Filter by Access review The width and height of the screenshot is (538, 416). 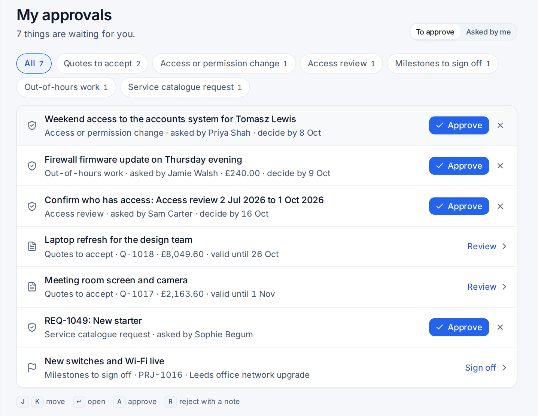point(341,64)
